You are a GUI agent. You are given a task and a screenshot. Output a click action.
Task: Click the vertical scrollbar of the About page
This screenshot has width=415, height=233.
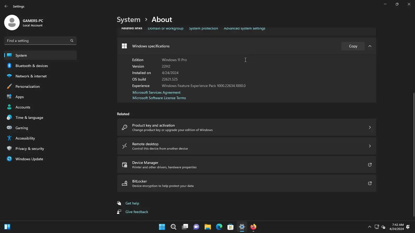click(x=414, y=155)
